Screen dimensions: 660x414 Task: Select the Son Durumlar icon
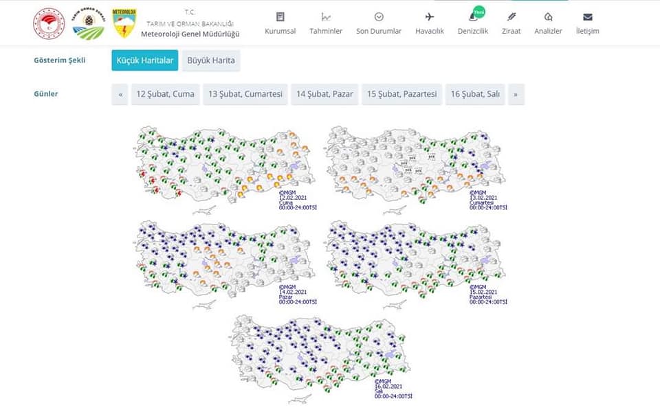pos(379,16)
